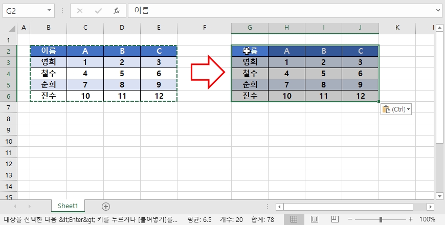
Task: Click cell H2 header A in right table
Action: 286,51
